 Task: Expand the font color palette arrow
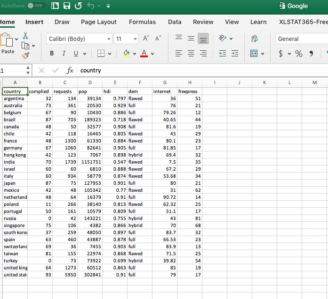(152, 54)
